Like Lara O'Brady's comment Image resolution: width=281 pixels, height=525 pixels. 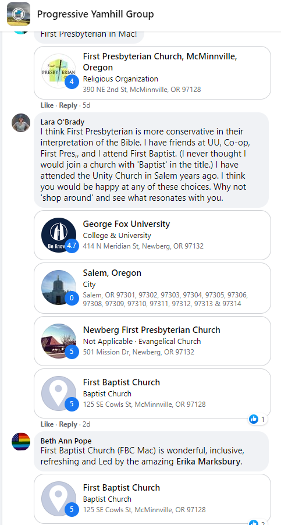(47, 424)
